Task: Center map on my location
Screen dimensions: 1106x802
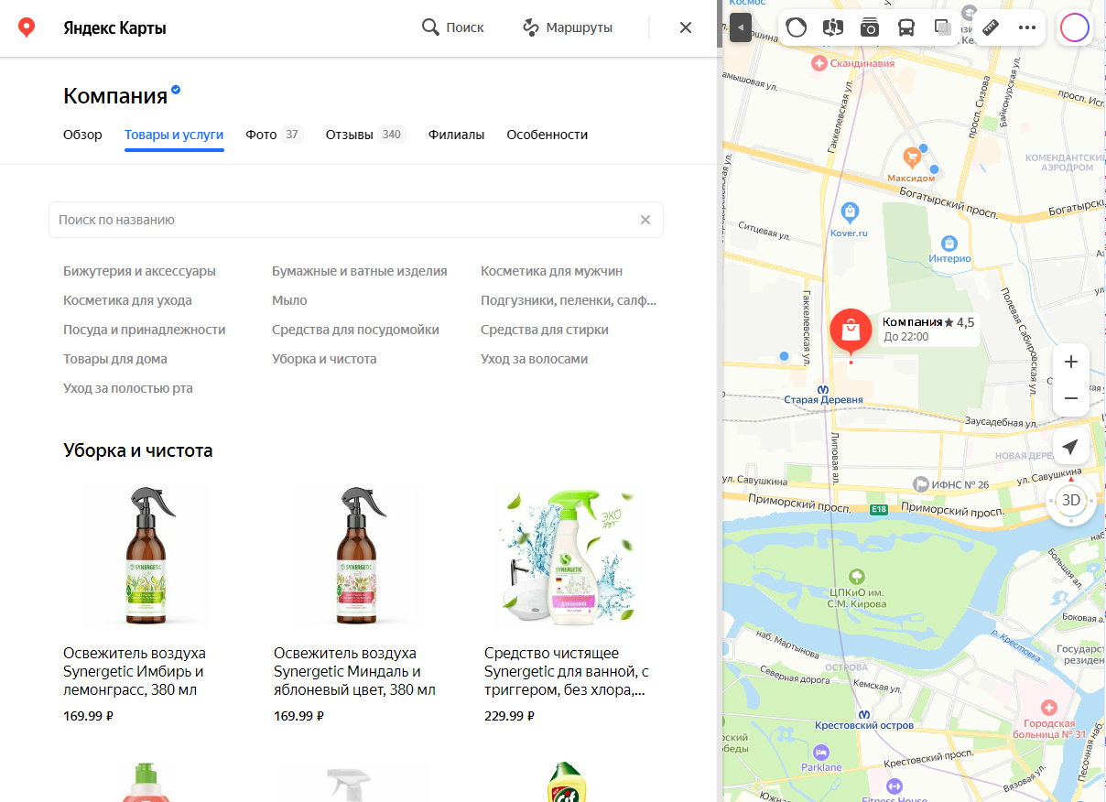Action: 1070,447
